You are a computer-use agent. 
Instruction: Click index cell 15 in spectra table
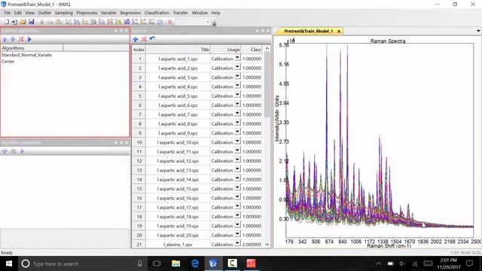pyautogui.click(x=139, y=189)
